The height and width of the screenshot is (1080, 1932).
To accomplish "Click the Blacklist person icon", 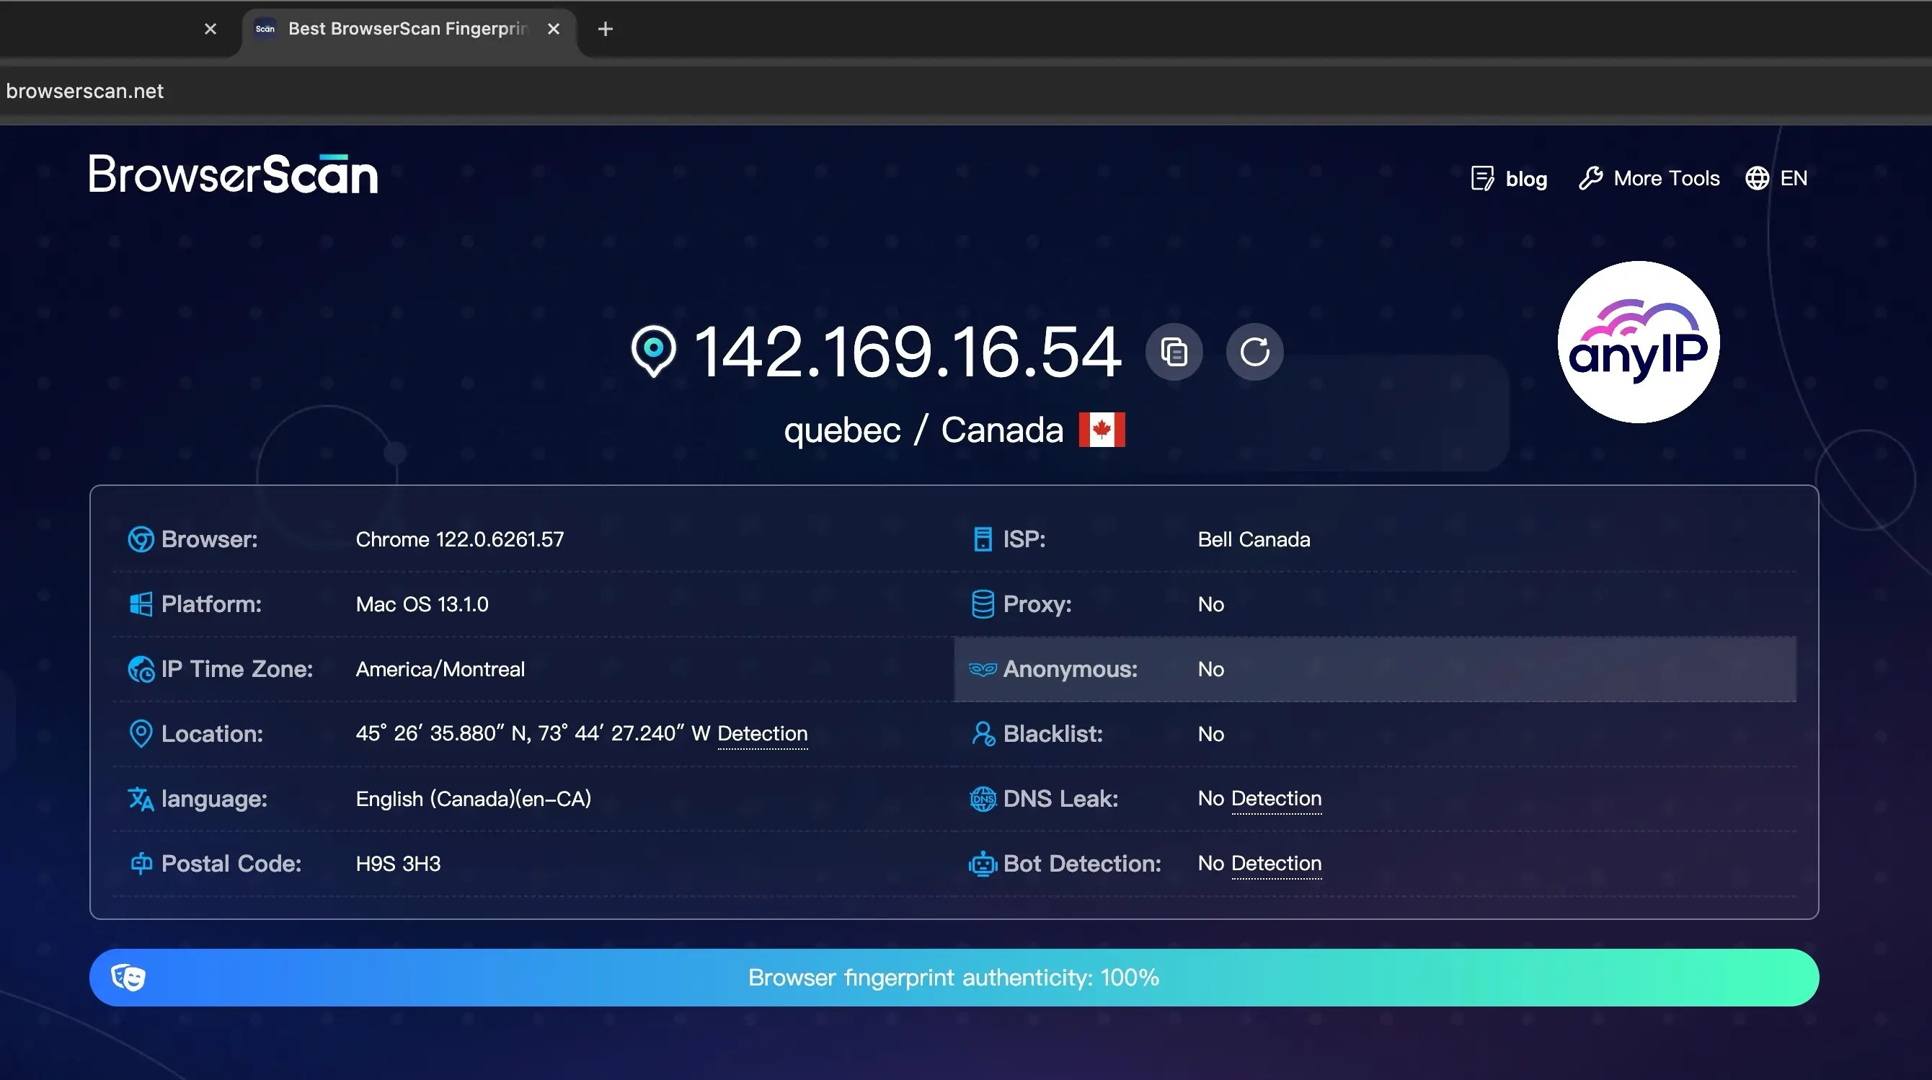I will pyautogui.click(x=983, y=733).
